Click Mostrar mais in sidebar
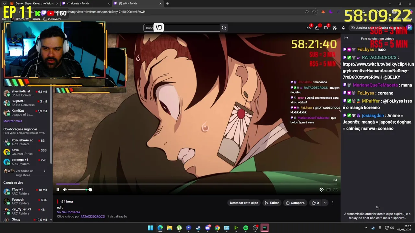Screen dimensions: 415x233 pyautogui.click(x=13, y=121)
